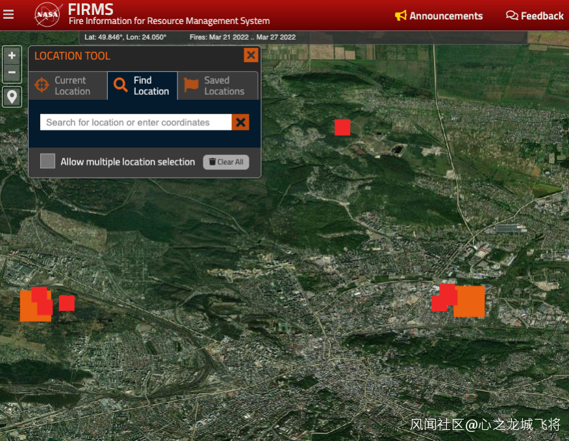Zoom in the map with plus button
This screenshot has height=441, width=569.
tap(12, 55)
